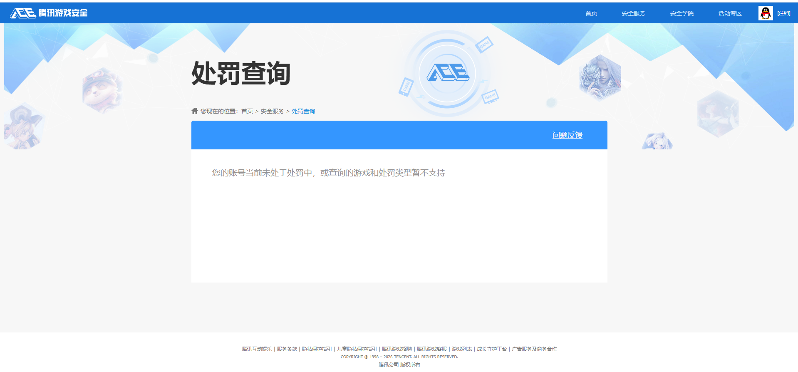
Task: Click 处罚查询 in the breadcrumb trail
Action: 303,111
